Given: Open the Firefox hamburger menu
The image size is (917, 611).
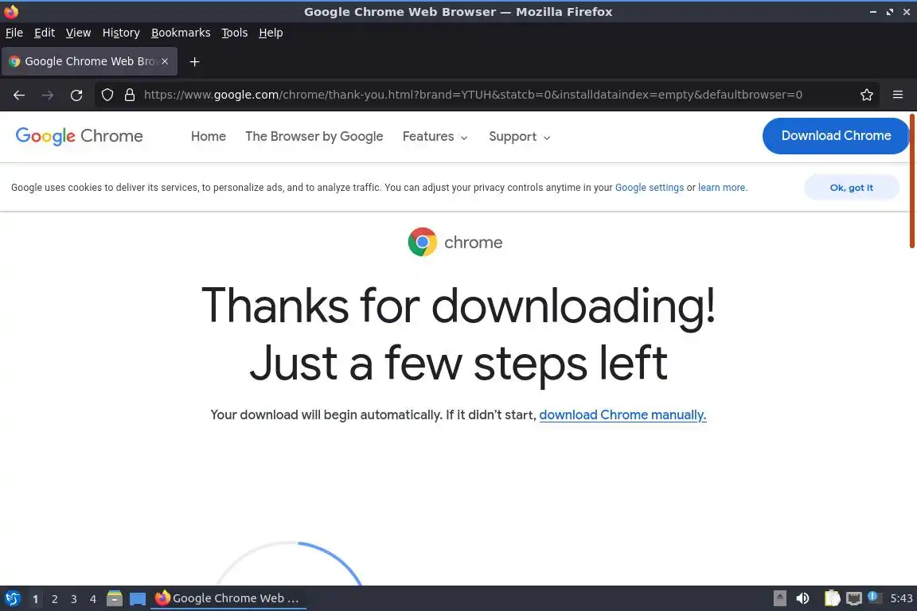Looking at the screenshot, I should coord(898,95).
